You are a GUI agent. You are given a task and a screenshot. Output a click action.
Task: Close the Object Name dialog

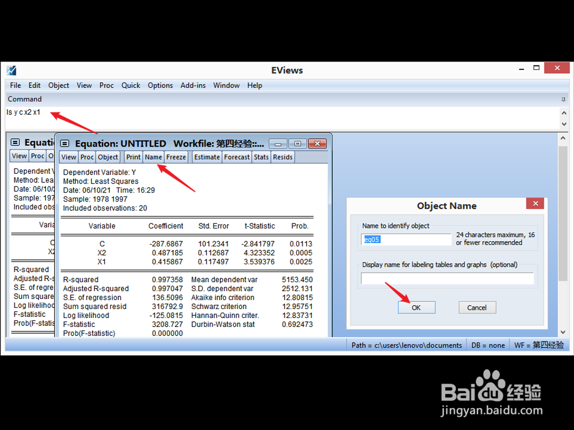(x=535, y=203)
